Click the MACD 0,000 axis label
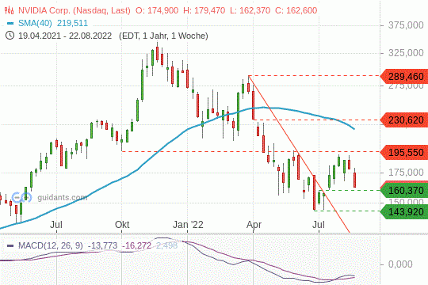The image size is (428, 285). click(400, 264)
